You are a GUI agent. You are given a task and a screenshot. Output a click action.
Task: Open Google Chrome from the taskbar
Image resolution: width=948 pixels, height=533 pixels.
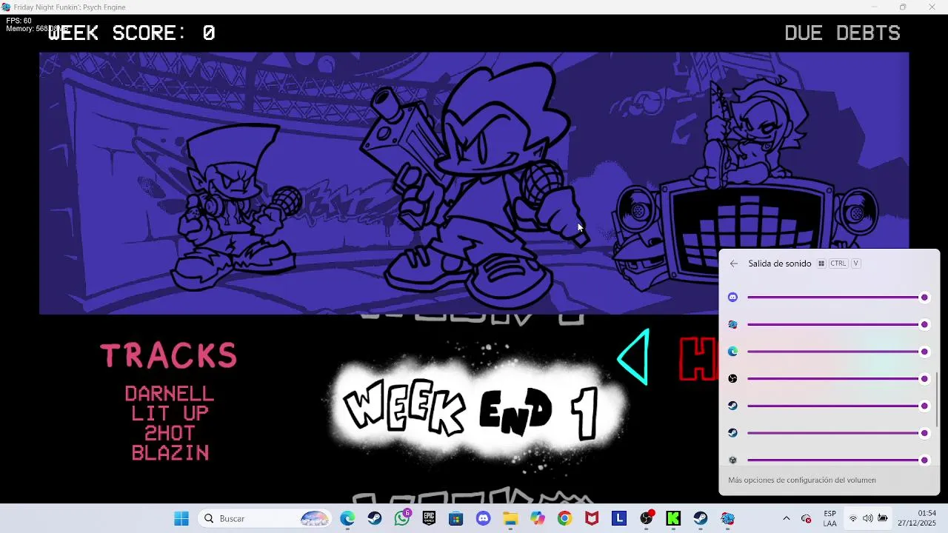564,519
